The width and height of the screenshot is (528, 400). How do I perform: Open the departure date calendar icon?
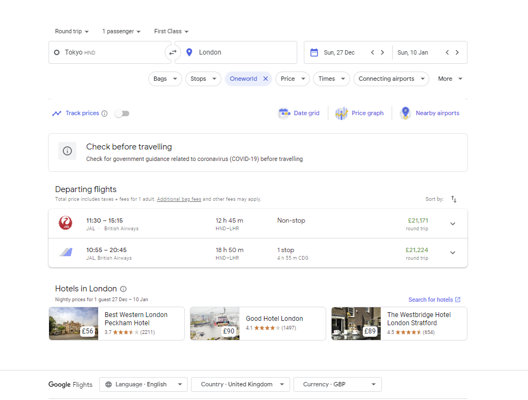[314, 52]
